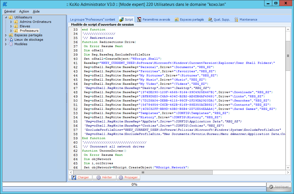Click the 'Dim objNetwork' code line

pos(97,159)
